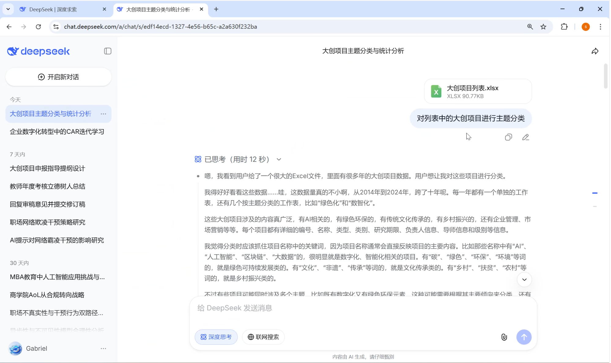The height and width of the screenshot is (363, 611).
Task: Copy the user message
Action: (508, 137)
